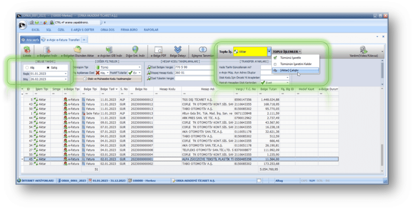Screen dimensions: 414x210
Task: Click Stok ve Muhasebe Kodu Yazılmamışlar button
Action: point(108,78)
